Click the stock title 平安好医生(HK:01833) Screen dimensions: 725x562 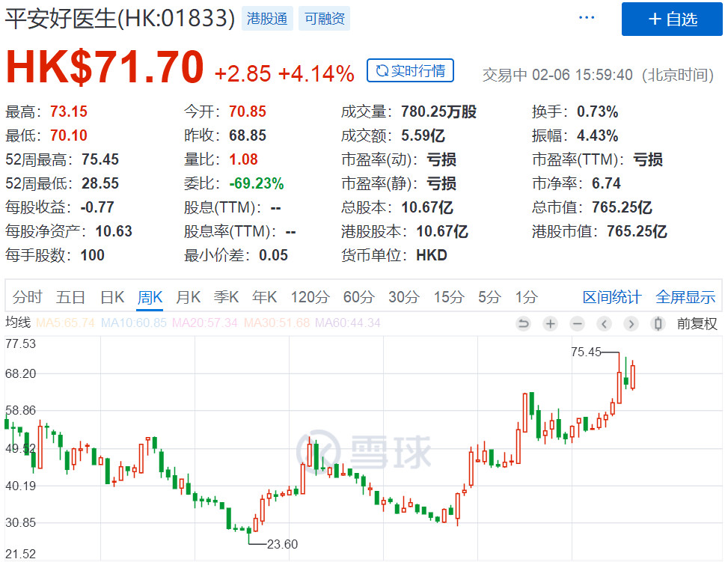pos(120,19)
